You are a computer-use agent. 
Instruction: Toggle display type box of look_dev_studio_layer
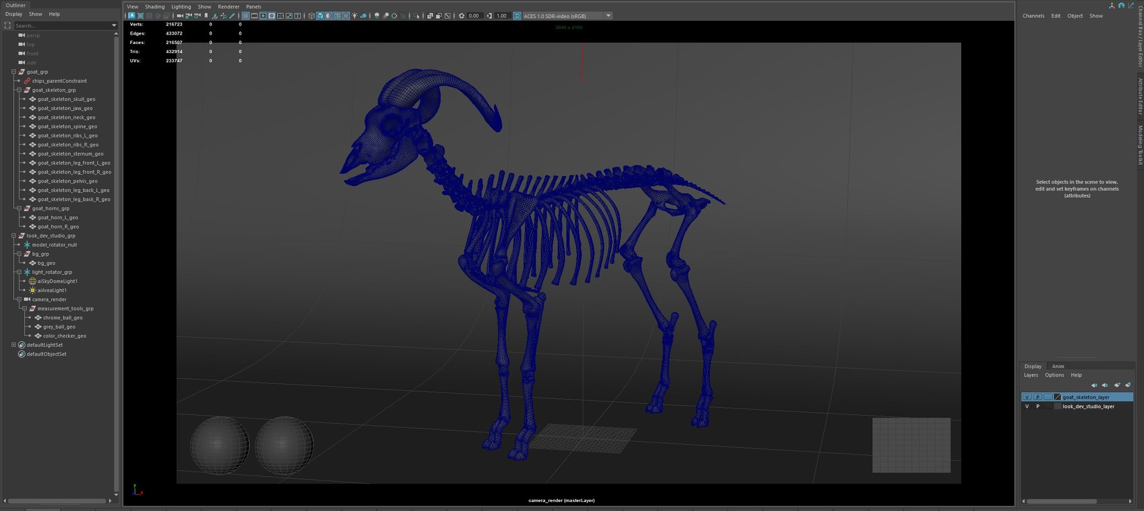pyautogui.click(x=1048, y=406)
